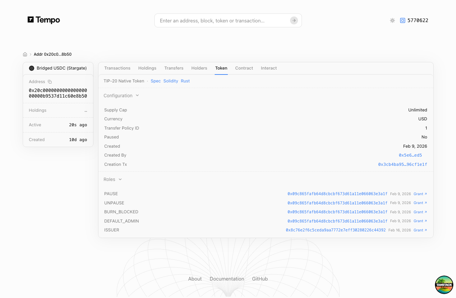Click the Bridged USDC (Stargate) title
The width and height of the screenshot is (456, 298).
pos(62,68)
